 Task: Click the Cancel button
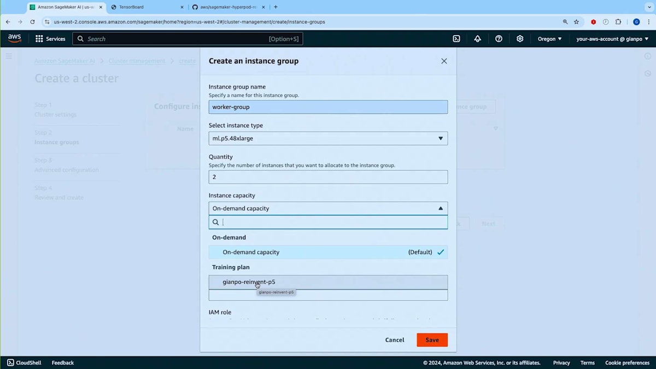tap(395, 340)
